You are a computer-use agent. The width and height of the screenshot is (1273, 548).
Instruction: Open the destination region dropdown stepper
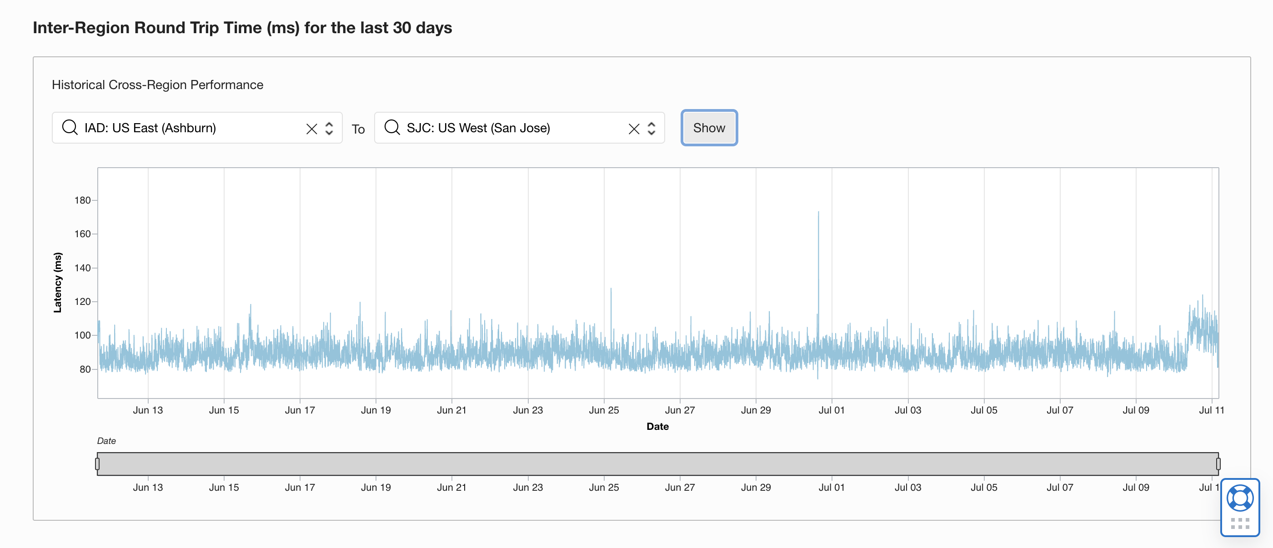pyautogui.click(x=652, y=128)
